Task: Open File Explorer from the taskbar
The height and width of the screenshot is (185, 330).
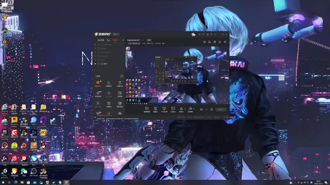Action: point(22,183)
